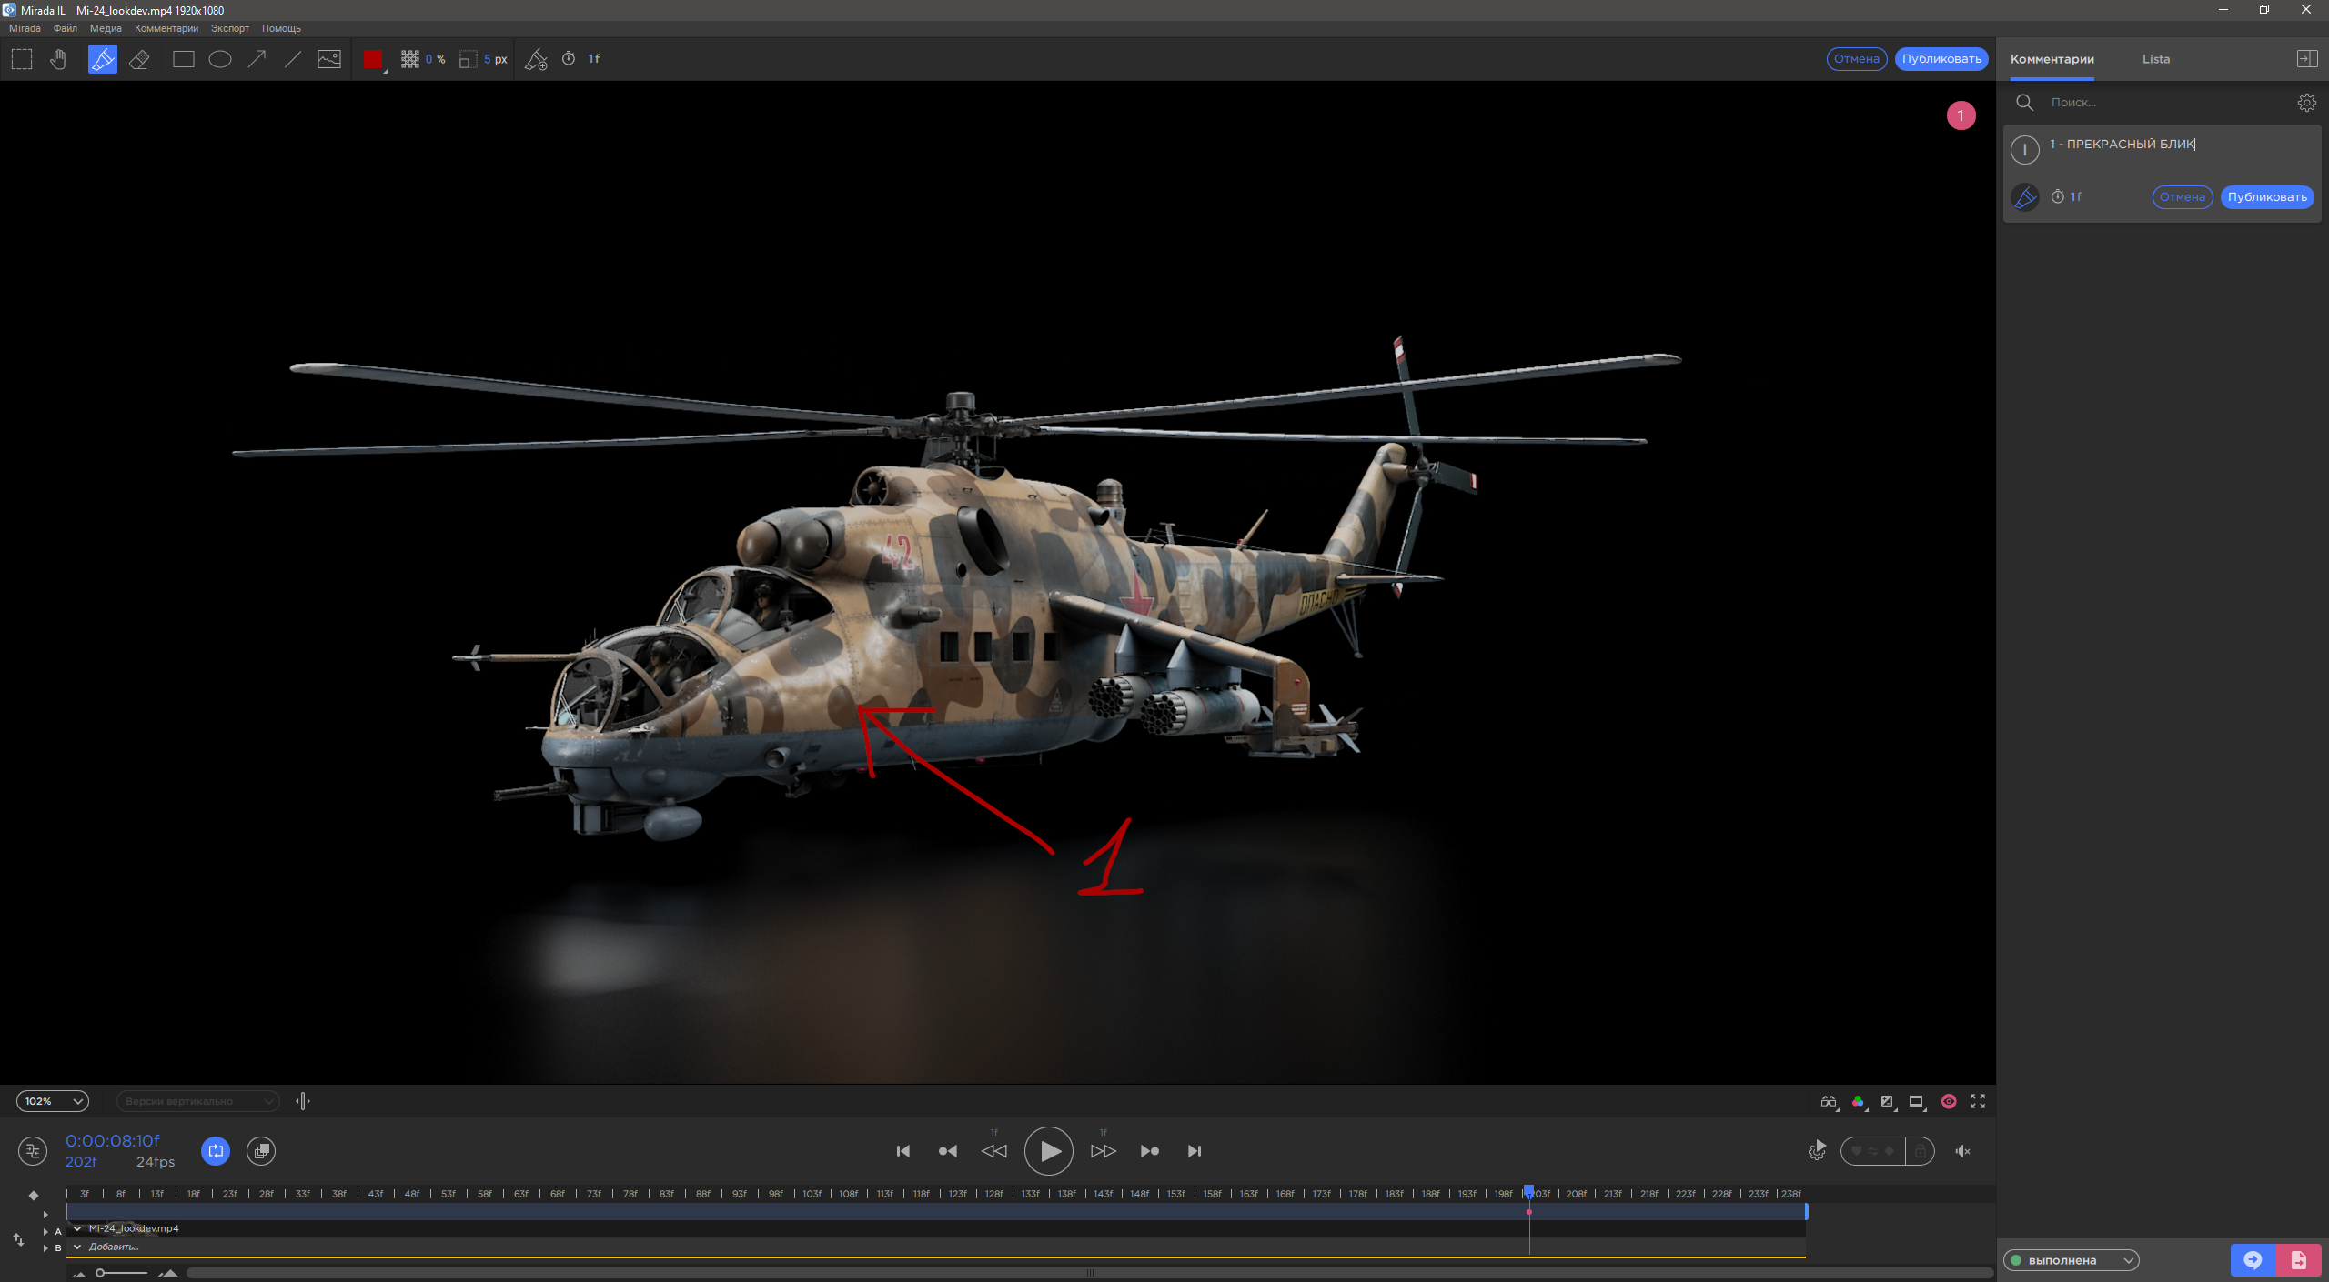Click Отмена in the top toolbar
The image size is (2329, 1282).
tap(1856, 59)
